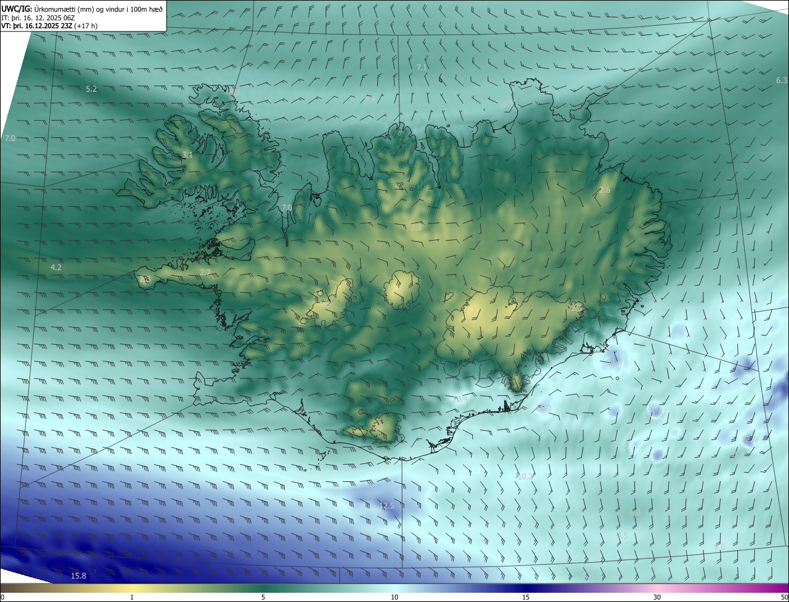Click the 30 tick on the color scale

coord(657,597)
